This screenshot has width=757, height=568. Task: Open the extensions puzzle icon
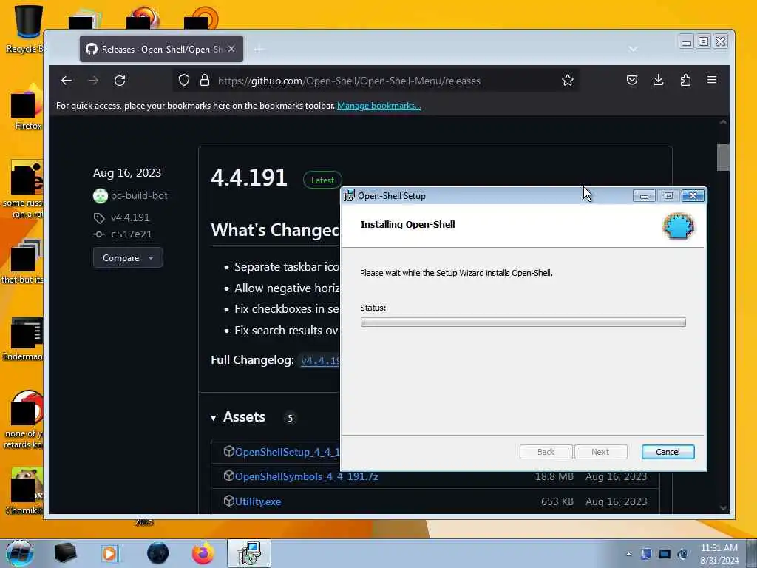685,80
